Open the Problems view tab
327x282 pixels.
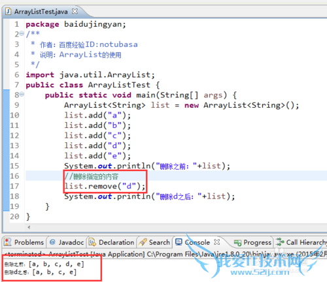click(x=24, y=242)
